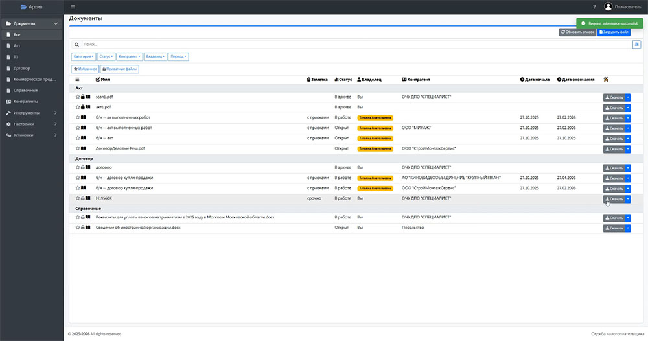Toggle favorite star for ДоговорДеловые Реш.pdf
The width and height of the screenshot is (648, 341).
pos(77,148)
